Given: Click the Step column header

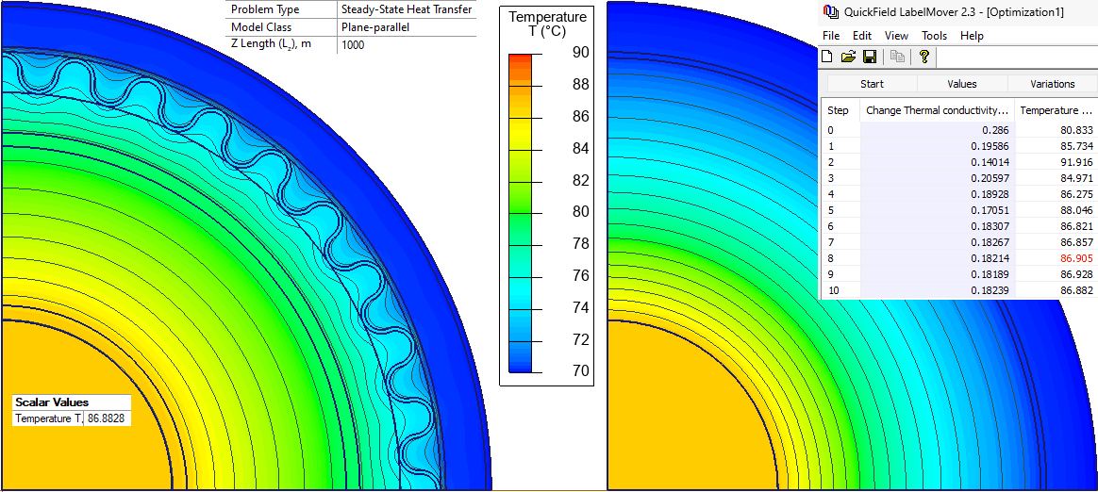Looking at the screenshot, I should click(839, 110).
